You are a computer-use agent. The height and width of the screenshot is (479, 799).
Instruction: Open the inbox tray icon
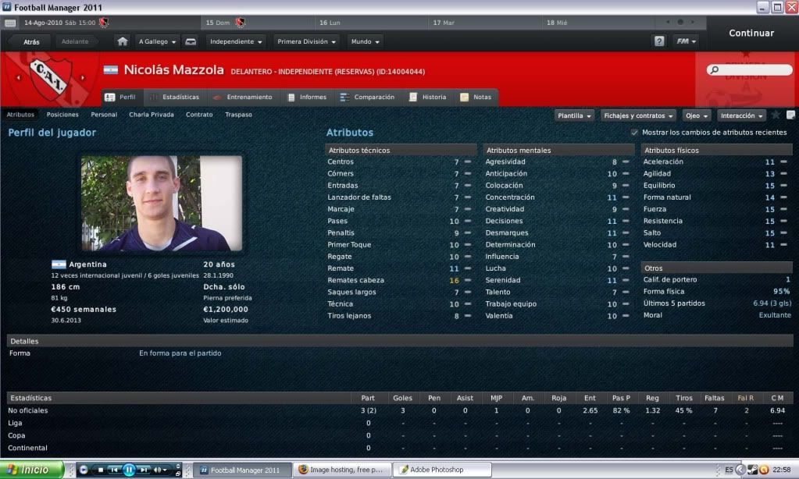pos(191,42)
